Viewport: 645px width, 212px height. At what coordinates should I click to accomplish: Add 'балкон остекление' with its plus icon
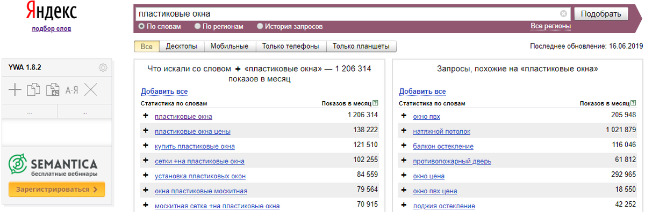(404, 146)
